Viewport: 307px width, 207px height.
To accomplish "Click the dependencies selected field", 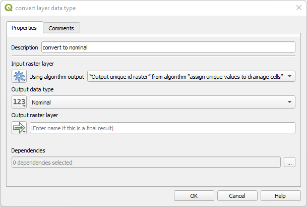I will [x=145, y=163].
